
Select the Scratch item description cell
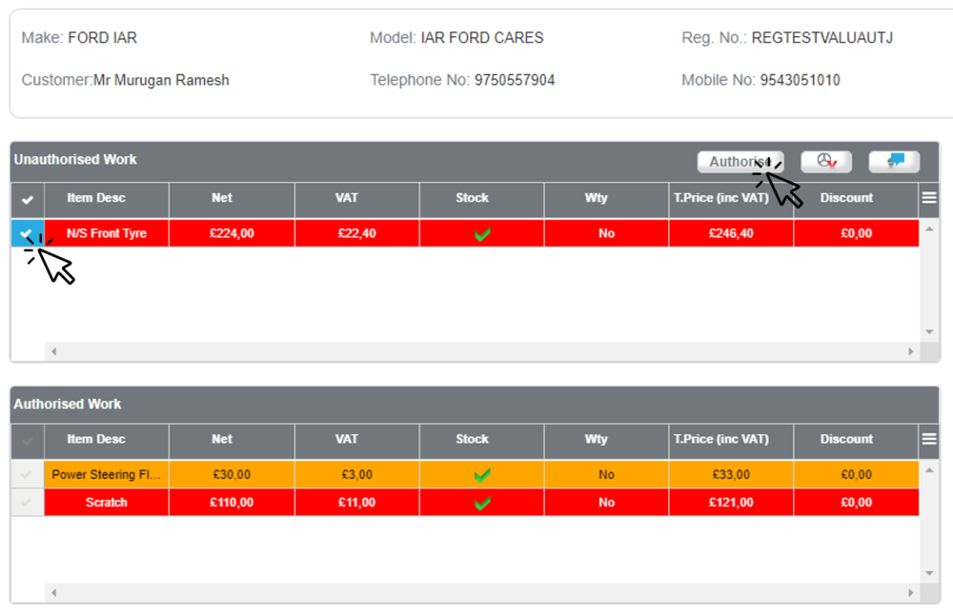point(106,503)
